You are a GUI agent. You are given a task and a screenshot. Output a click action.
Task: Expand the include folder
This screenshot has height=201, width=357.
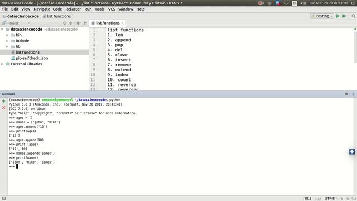[x=7, y=41]
